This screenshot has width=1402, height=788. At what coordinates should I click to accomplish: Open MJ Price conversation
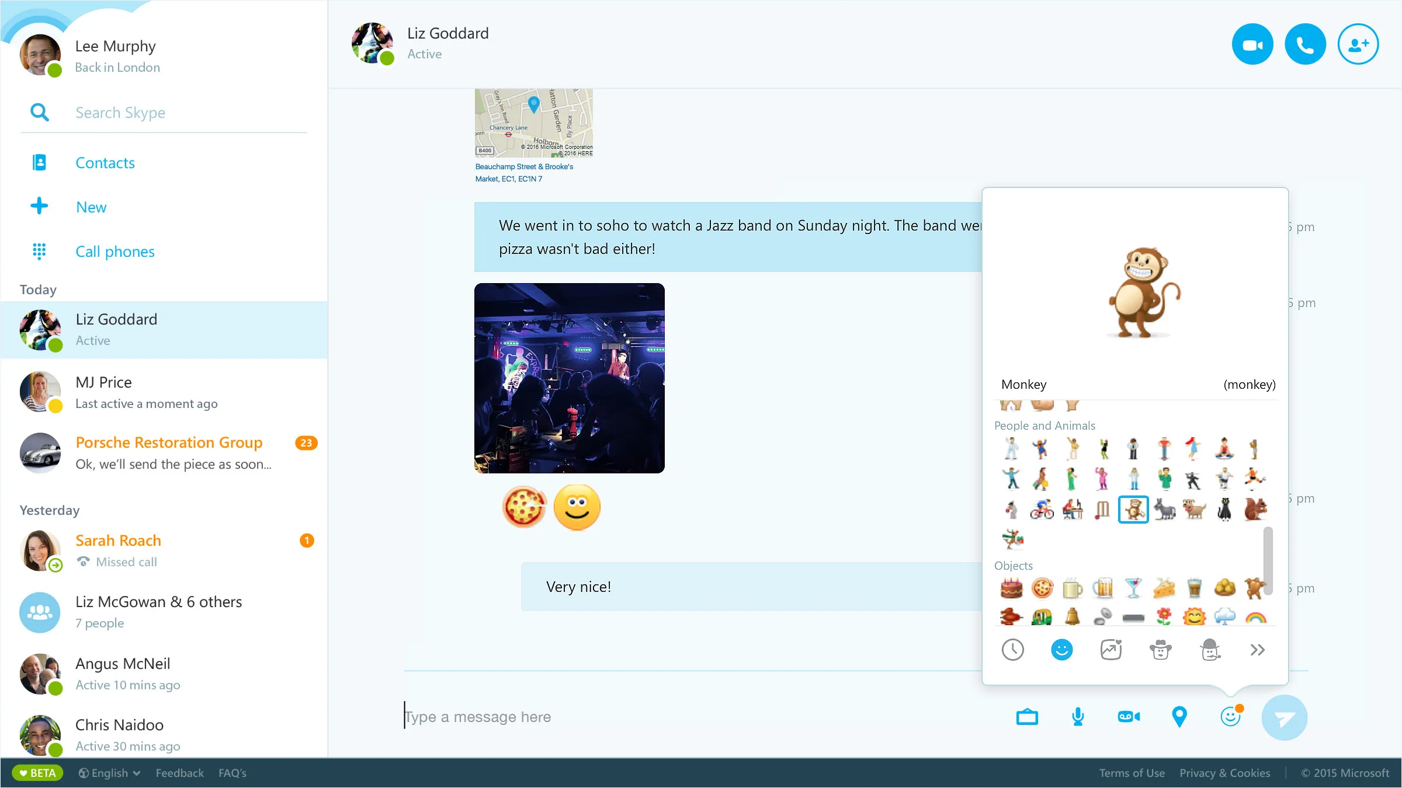tap(164, 392)
